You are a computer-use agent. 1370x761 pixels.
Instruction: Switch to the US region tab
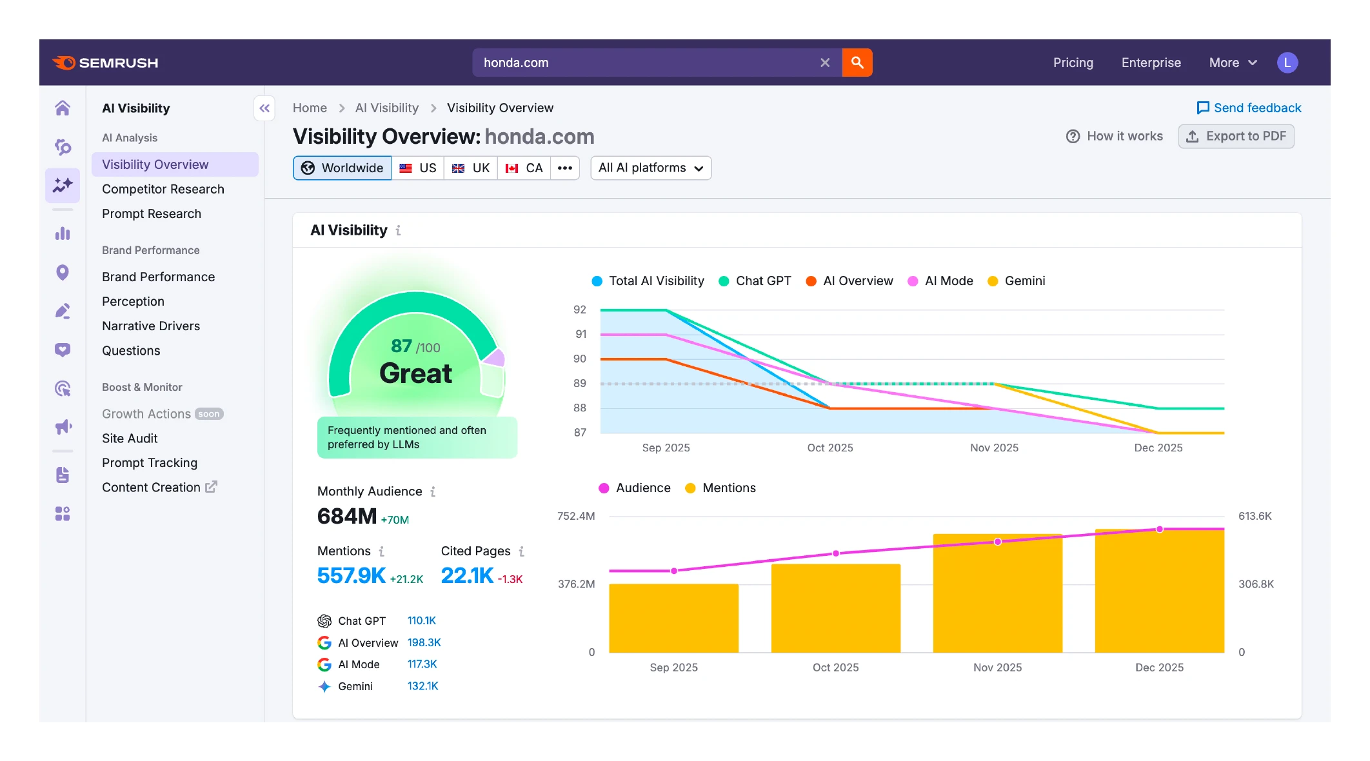(418, 168)
